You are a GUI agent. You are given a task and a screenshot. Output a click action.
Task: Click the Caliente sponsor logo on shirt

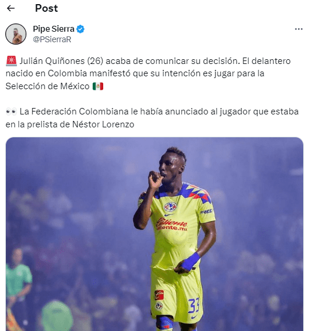point(172,224)
